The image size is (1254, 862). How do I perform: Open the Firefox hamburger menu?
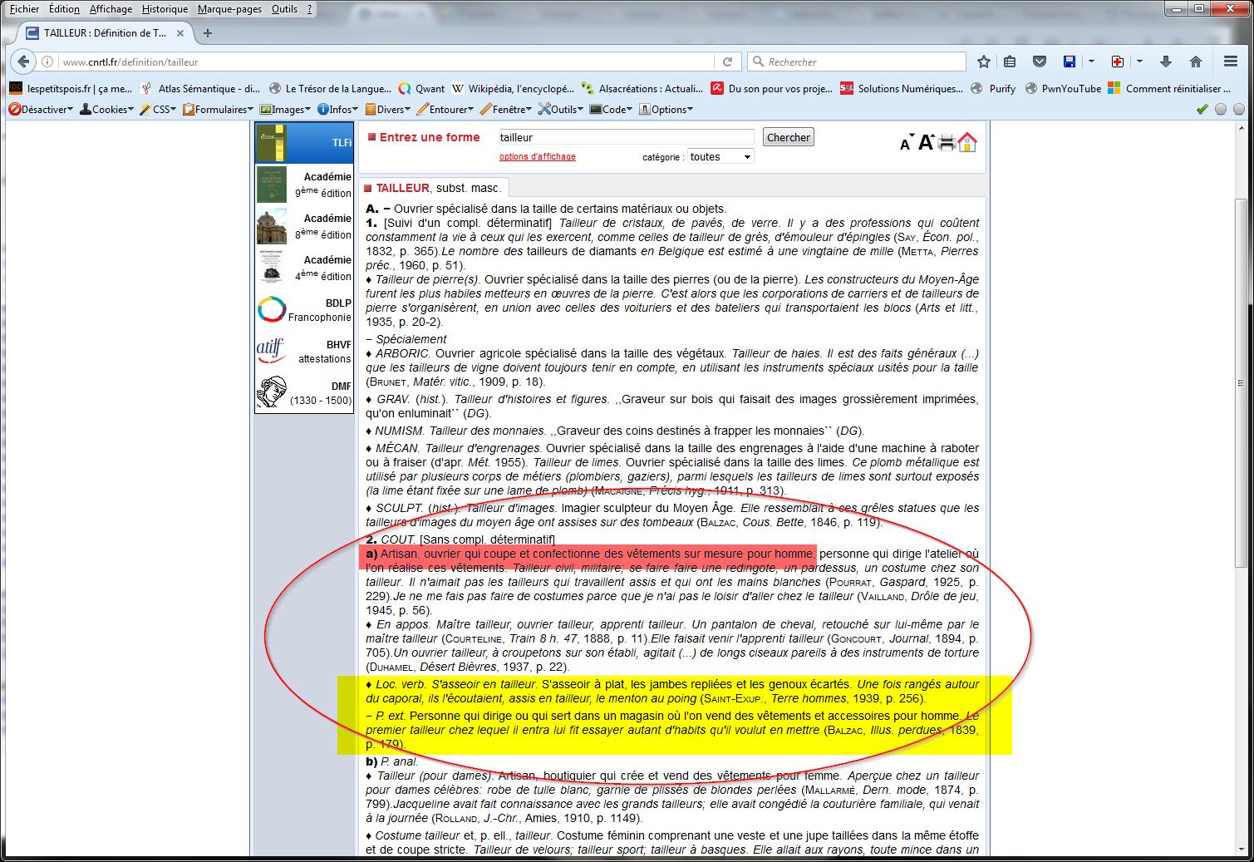coord(1231,62)
